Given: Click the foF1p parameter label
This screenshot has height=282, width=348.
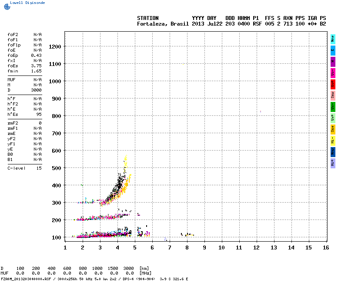Looking at the screenshot, I should click(x=14, y=45).
